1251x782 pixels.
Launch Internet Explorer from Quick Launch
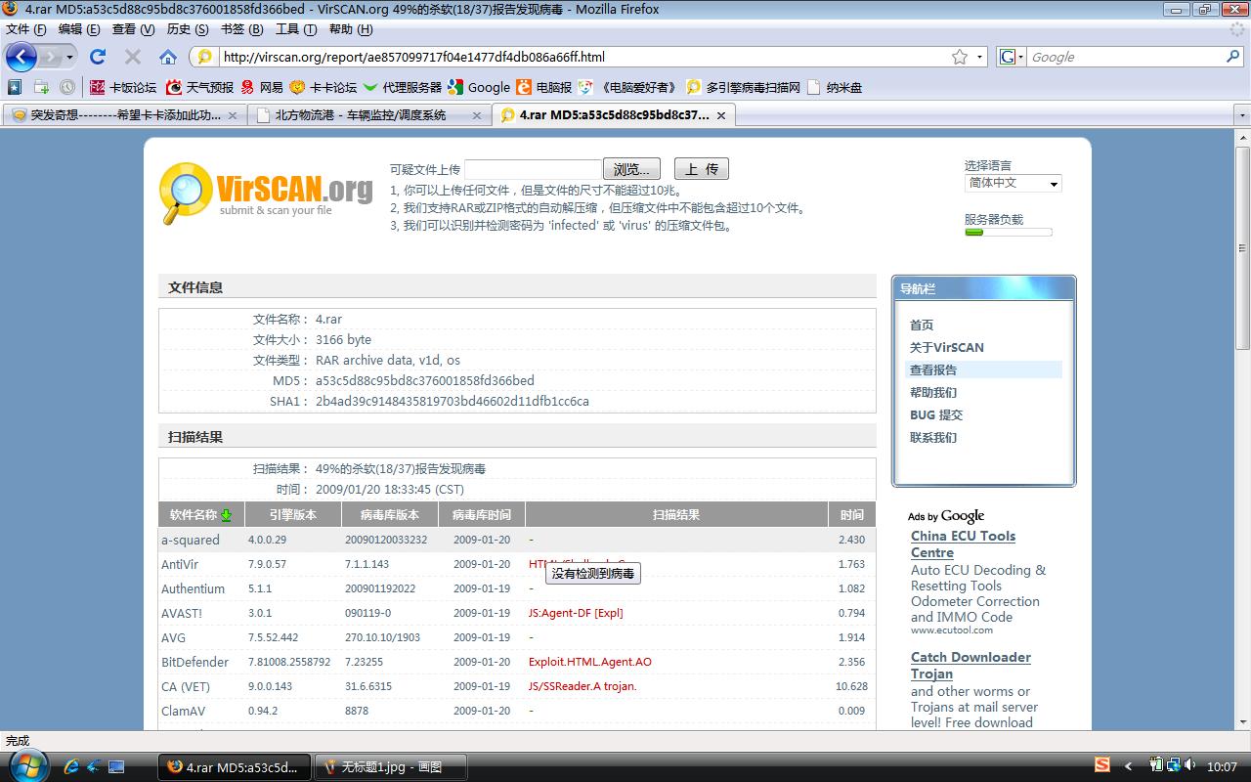70,766
